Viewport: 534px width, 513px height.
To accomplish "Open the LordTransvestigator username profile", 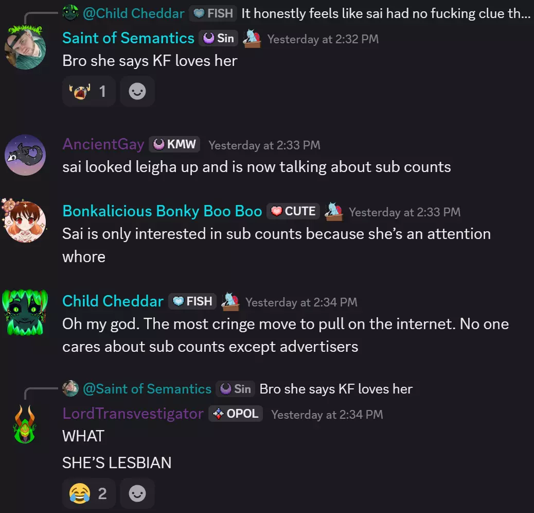I will pos(133,414).
